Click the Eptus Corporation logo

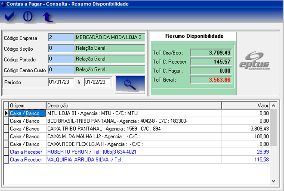click(255, 60)
